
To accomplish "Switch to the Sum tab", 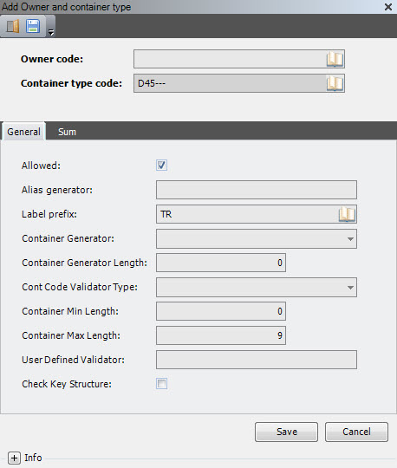I will click(x=67, y=132).
